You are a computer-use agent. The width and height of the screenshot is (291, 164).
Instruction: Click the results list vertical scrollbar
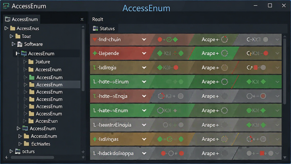click(x=285, y=71)
